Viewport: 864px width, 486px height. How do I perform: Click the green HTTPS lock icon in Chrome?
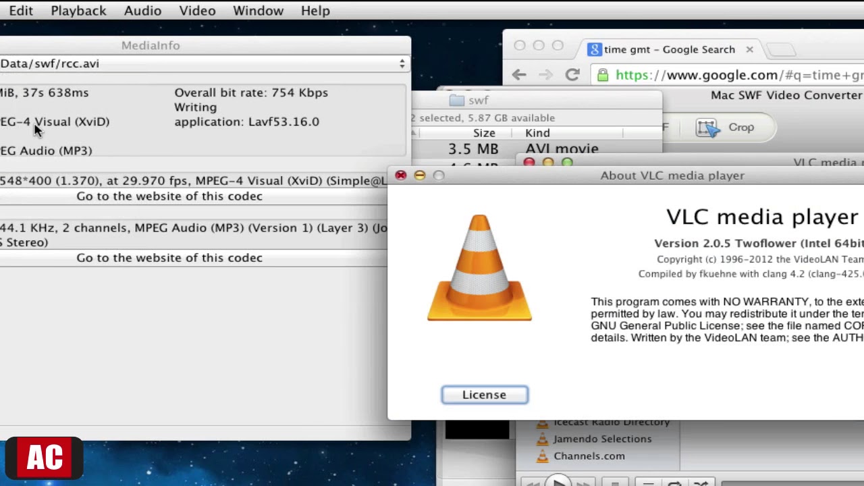tap(603, 75)
